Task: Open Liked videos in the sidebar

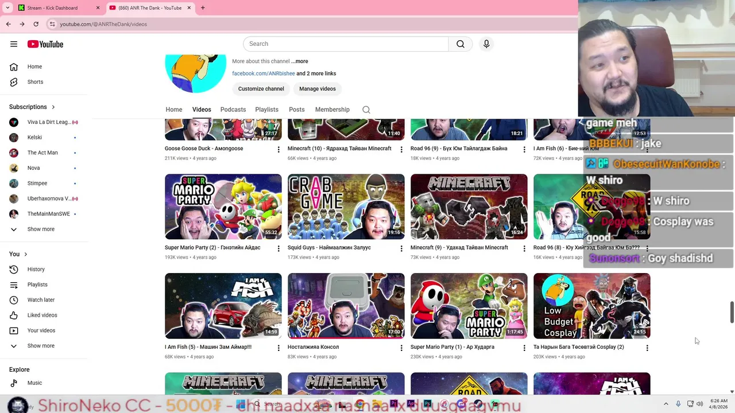Action: pos(45,315)
